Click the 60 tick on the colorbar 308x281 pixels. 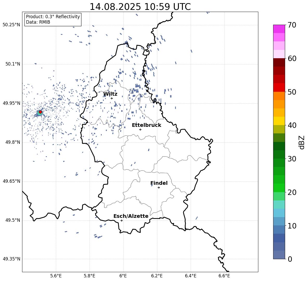tap(292, 58)
